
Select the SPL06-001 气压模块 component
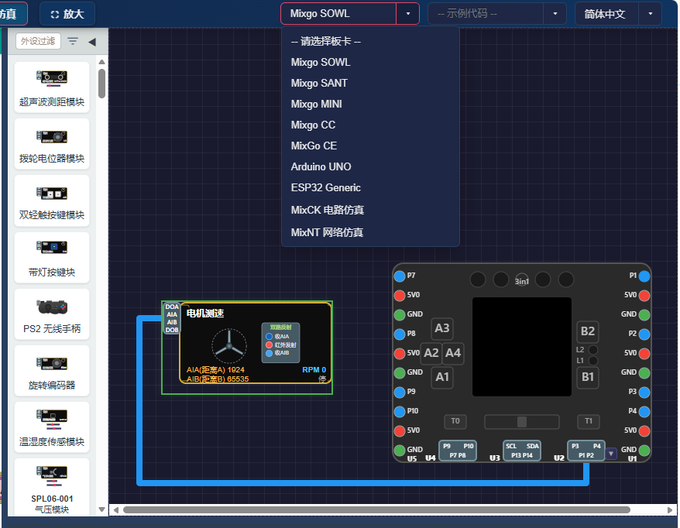[52, 488]
